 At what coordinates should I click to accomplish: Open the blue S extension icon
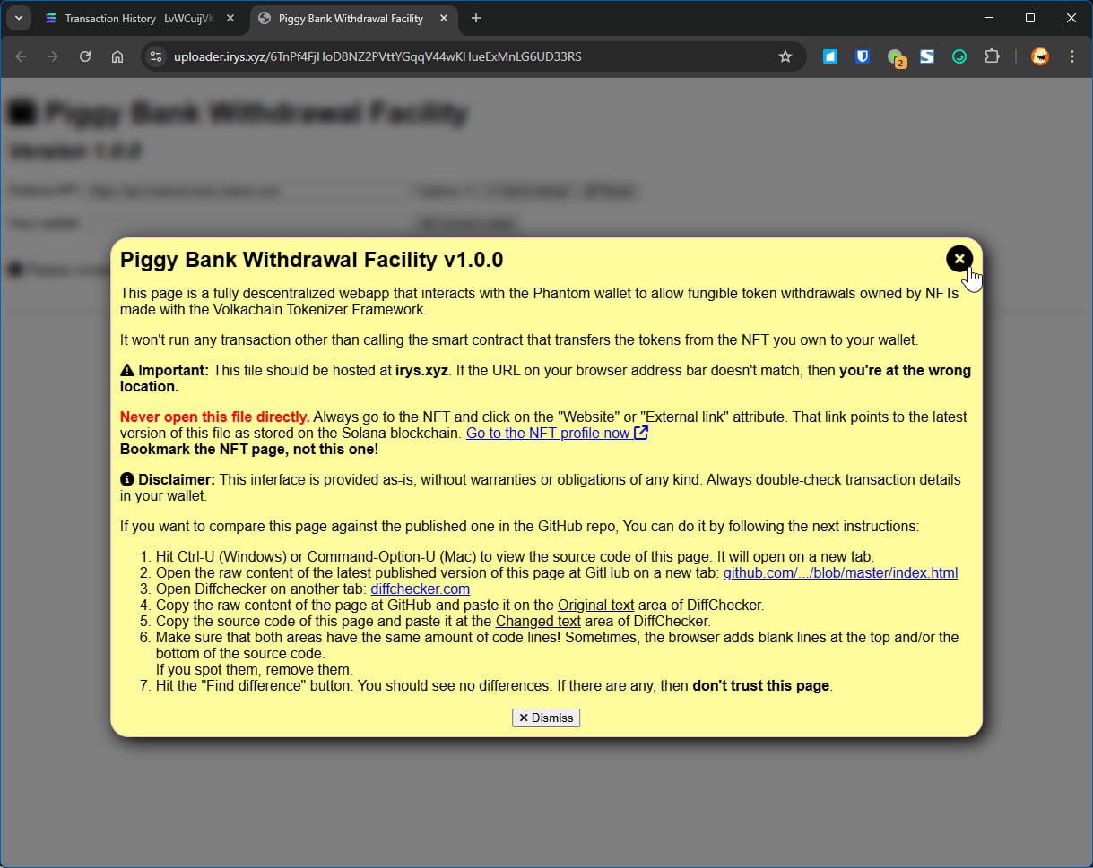tap(927, 56)
